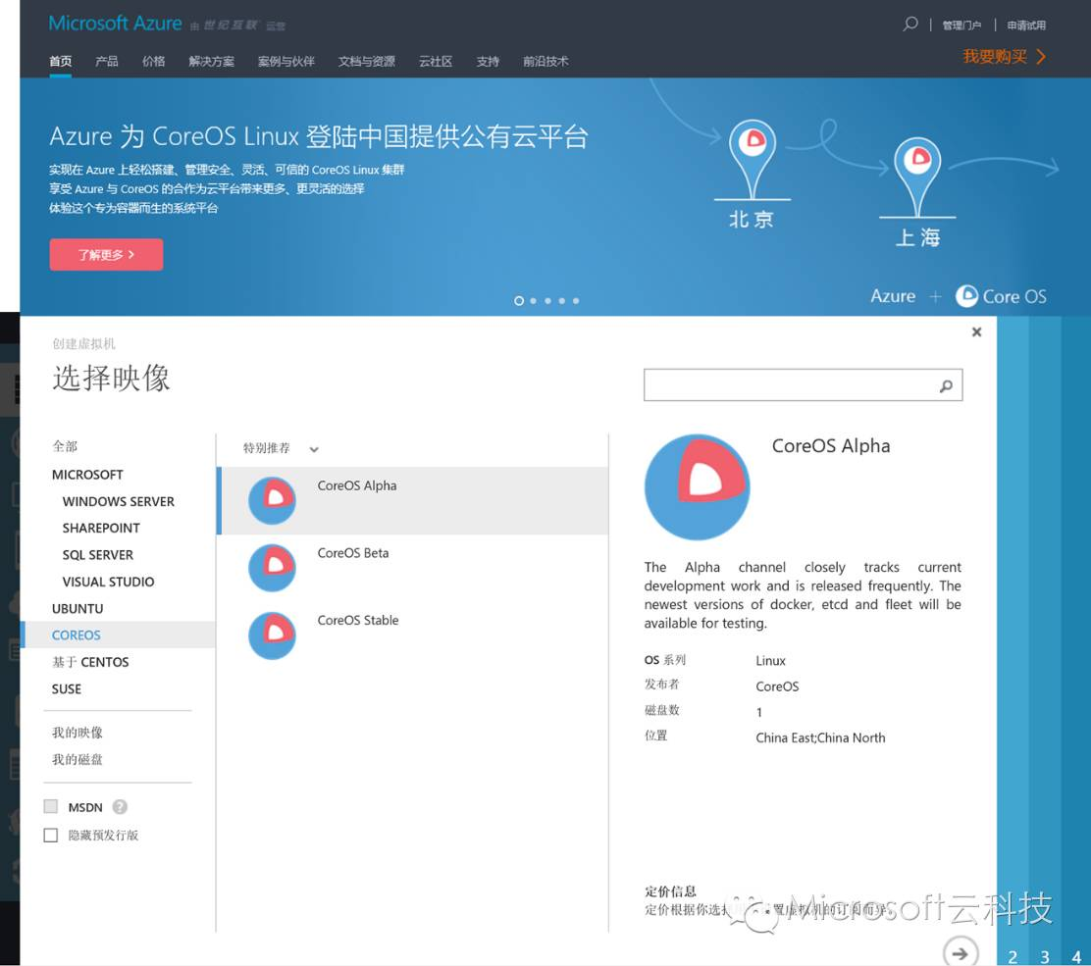Open the 云社区 nav menu
Screen dimensions: 1091x966
pyautogui.click(x=436, y=61)
